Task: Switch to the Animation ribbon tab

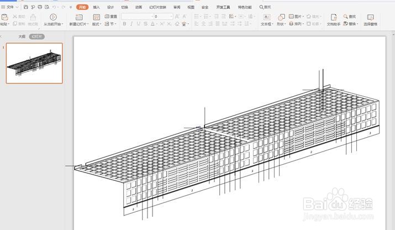Action: [139, 7]
